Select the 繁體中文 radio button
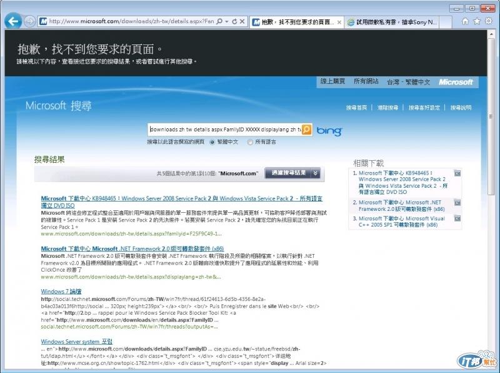The width and height of the screenshot is (500, 373). coord(212,142)
